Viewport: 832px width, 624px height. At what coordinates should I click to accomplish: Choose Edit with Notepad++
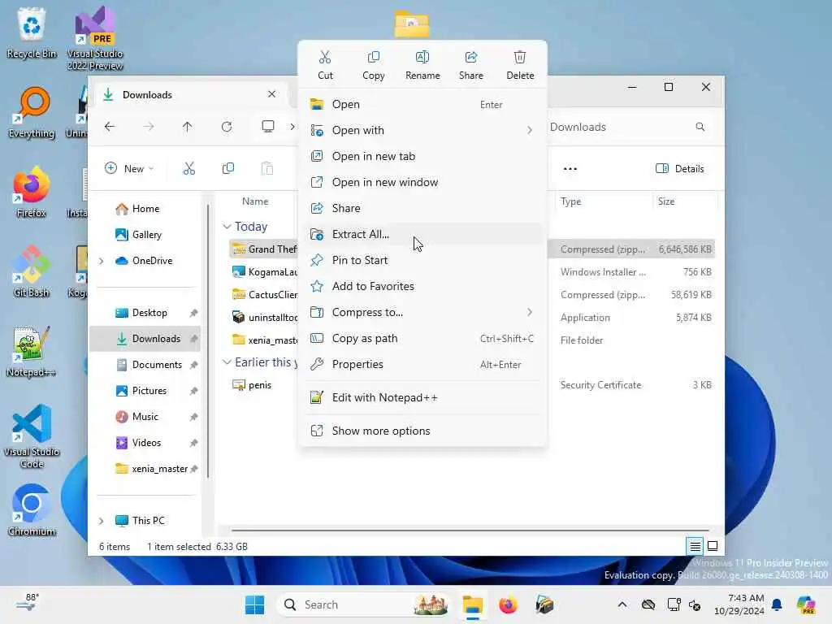tap(422, 398)
